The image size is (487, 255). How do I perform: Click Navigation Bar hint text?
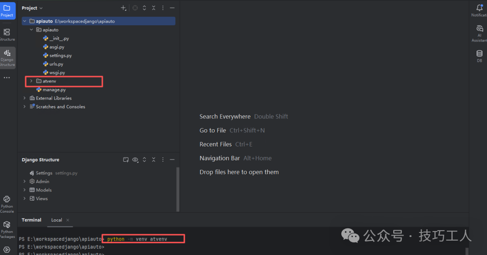coord(220,158)
